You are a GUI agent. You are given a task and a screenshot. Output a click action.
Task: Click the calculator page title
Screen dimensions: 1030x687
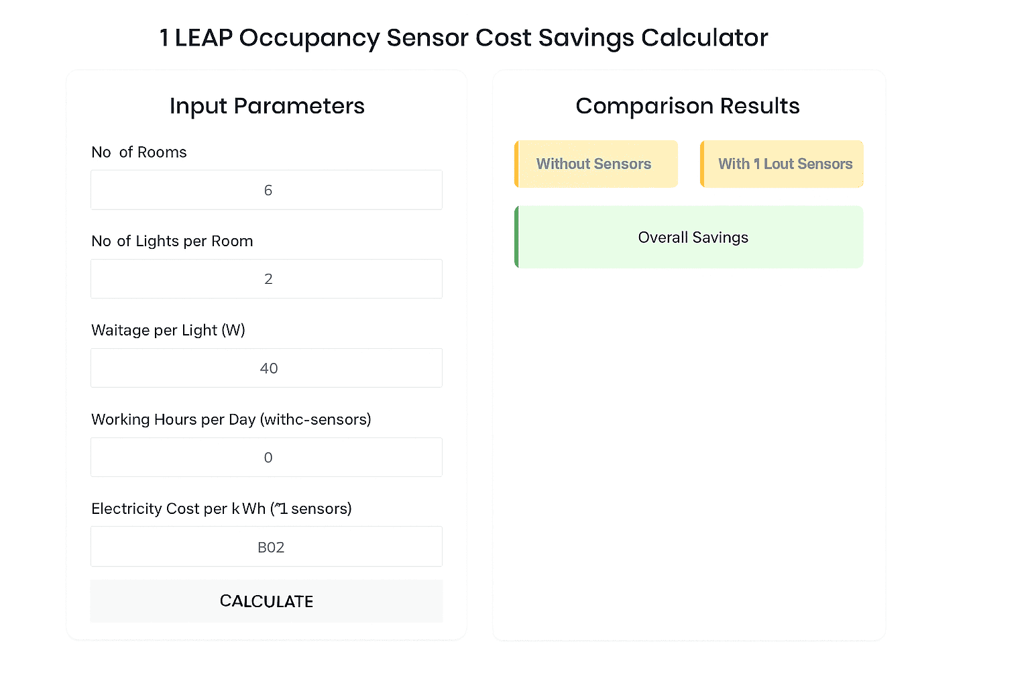[x=463, y=38]
